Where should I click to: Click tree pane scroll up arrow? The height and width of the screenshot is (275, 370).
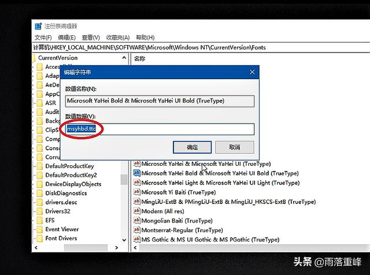(124, 58)
